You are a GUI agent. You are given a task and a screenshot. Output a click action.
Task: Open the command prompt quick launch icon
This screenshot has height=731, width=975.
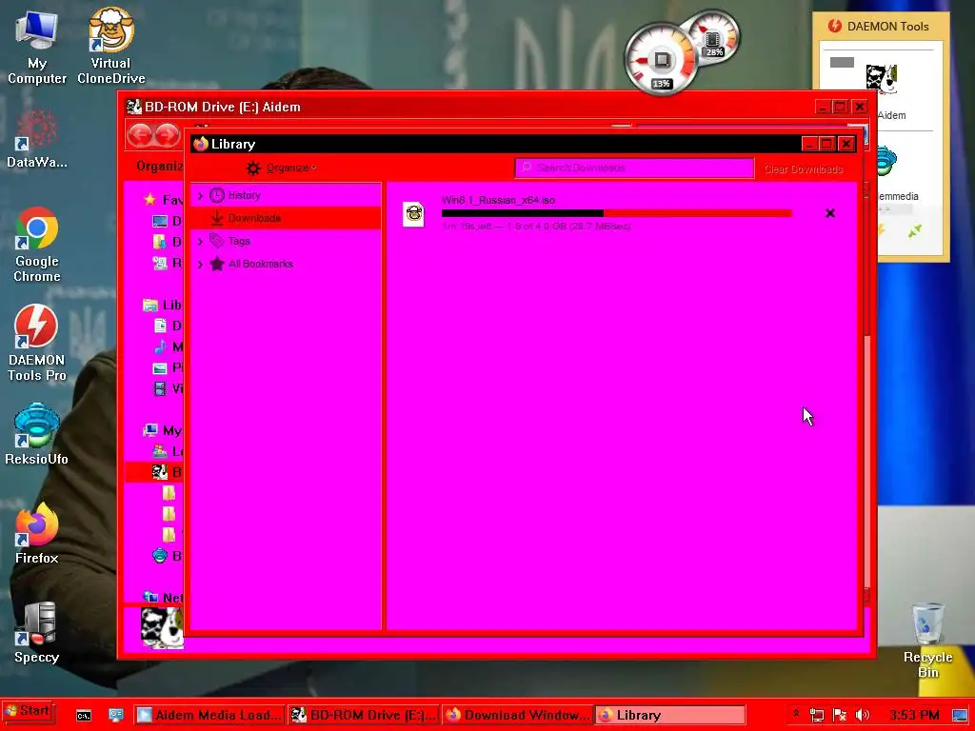(84, 716)
